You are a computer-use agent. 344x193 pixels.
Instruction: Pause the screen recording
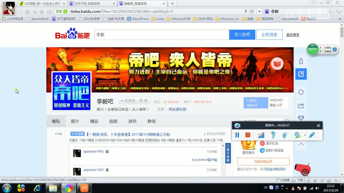point(237,135)
